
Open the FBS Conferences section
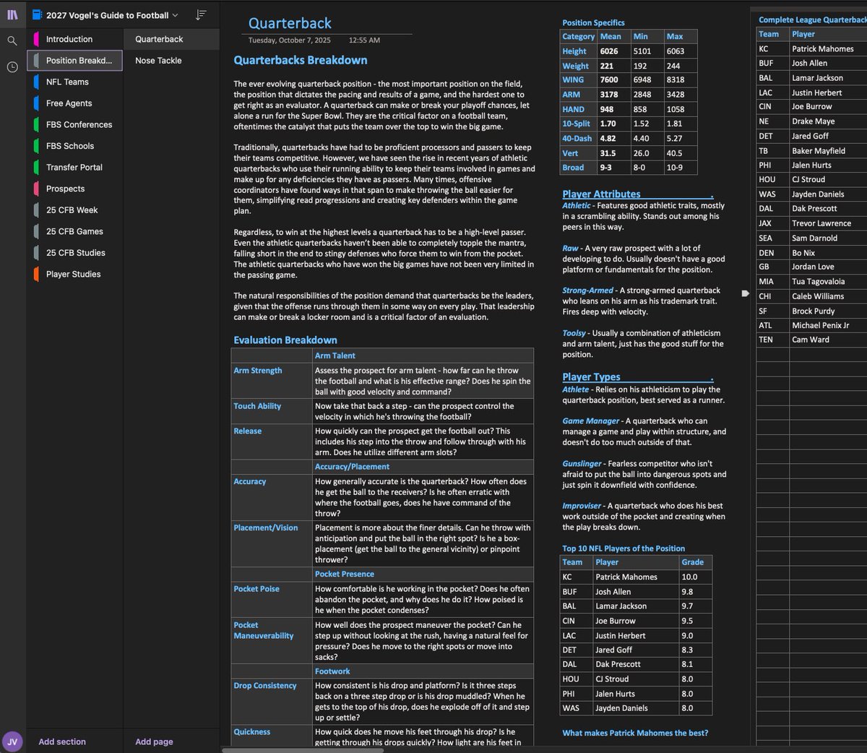[x=74, y=124]
